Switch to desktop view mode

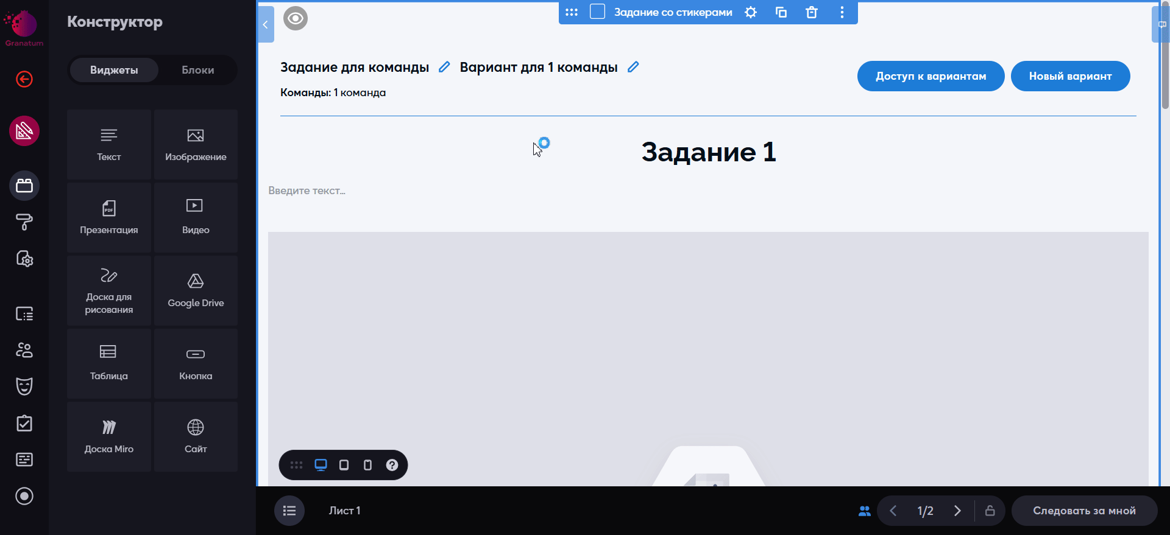pyautogui.click(x=321, y=465)
